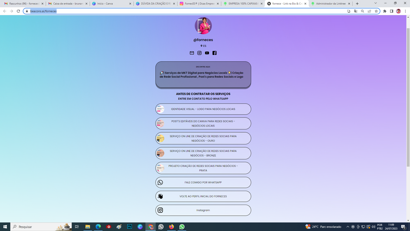The height and width of the screenshot is (231, 410).
Task: Open Photoshop from the Windows taskbar
Action: [130, 227]
